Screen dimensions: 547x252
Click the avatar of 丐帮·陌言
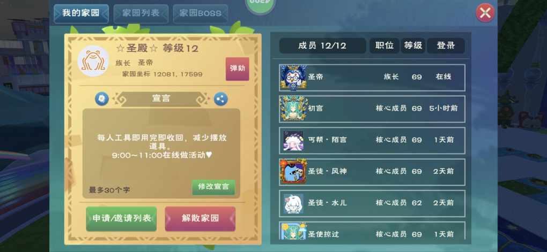[x=293, y=140]
